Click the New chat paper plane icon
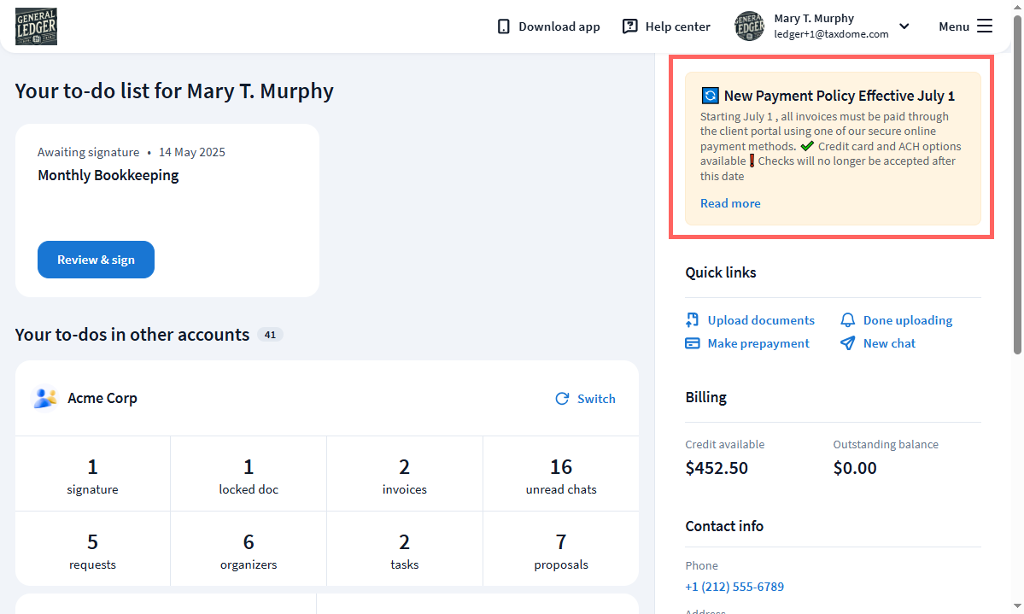The image size is (1024, 614). (x=847, y=343)
